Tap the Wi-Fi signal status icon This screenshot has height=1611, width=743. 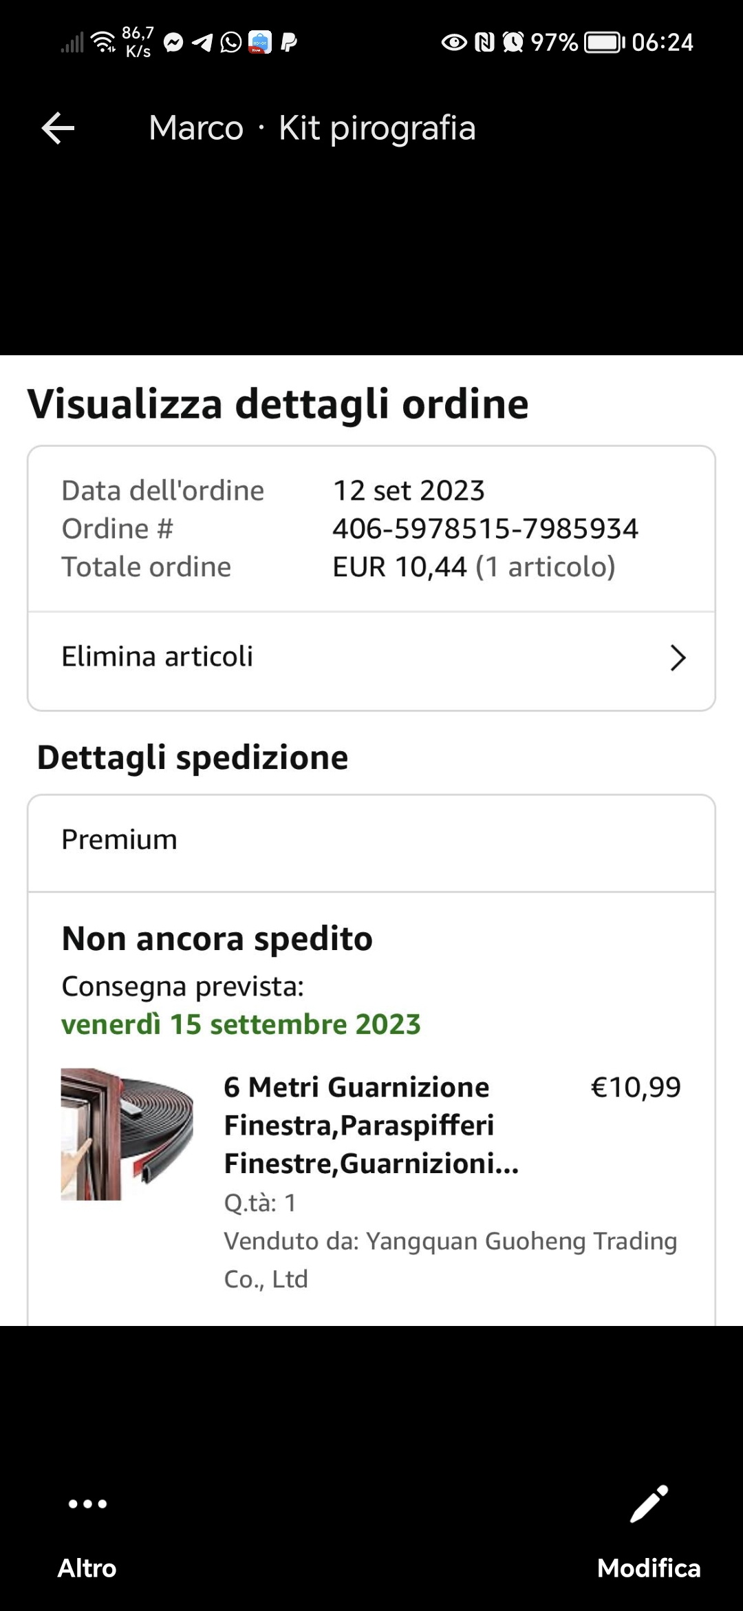pyautogui.click(x=104, y=41)
